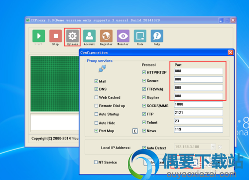The image size is (249, 180).
Task: Click the Gopher port field
Action: 198,96
